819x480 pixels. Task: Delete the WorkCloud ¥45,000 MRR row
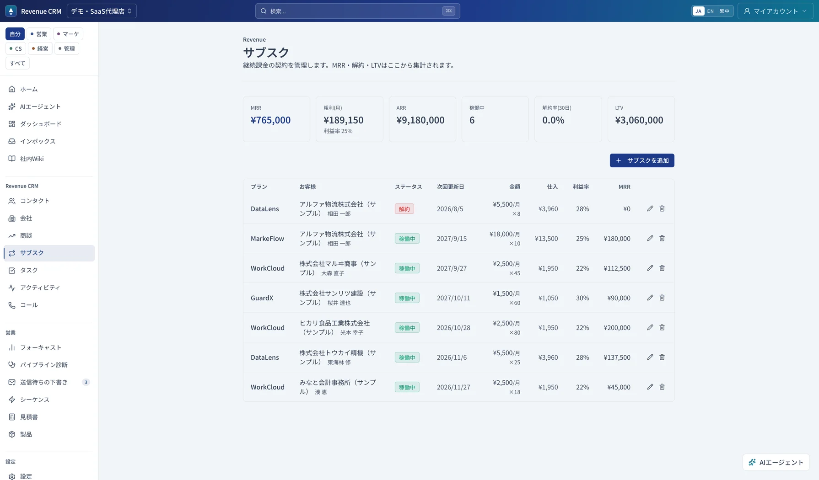pyautogui.click(x=662, y=387)
